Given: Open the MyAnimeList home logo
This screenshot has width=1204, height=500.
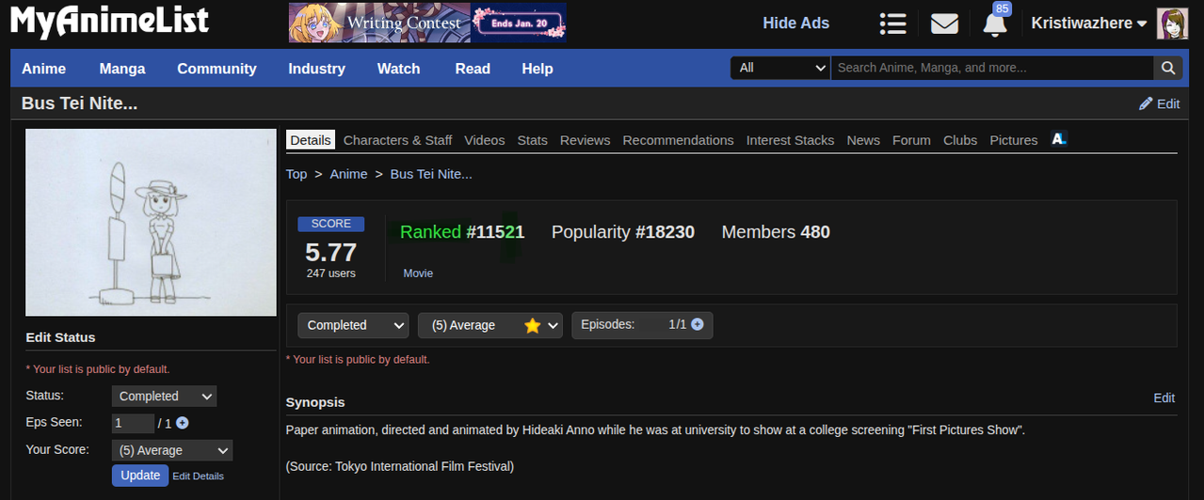Looking at the screenshot, I should [x=110, y=22].
